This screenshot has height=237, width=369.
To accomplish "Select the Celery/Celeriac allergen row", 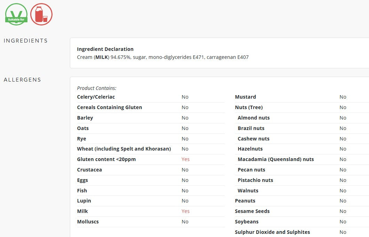I will pos(151,97).
